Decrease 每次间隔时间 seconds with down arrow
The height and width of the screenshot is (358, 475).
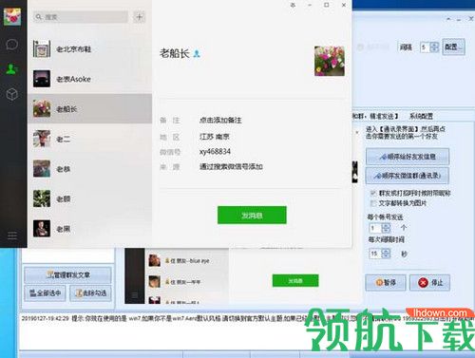[386, 255]
